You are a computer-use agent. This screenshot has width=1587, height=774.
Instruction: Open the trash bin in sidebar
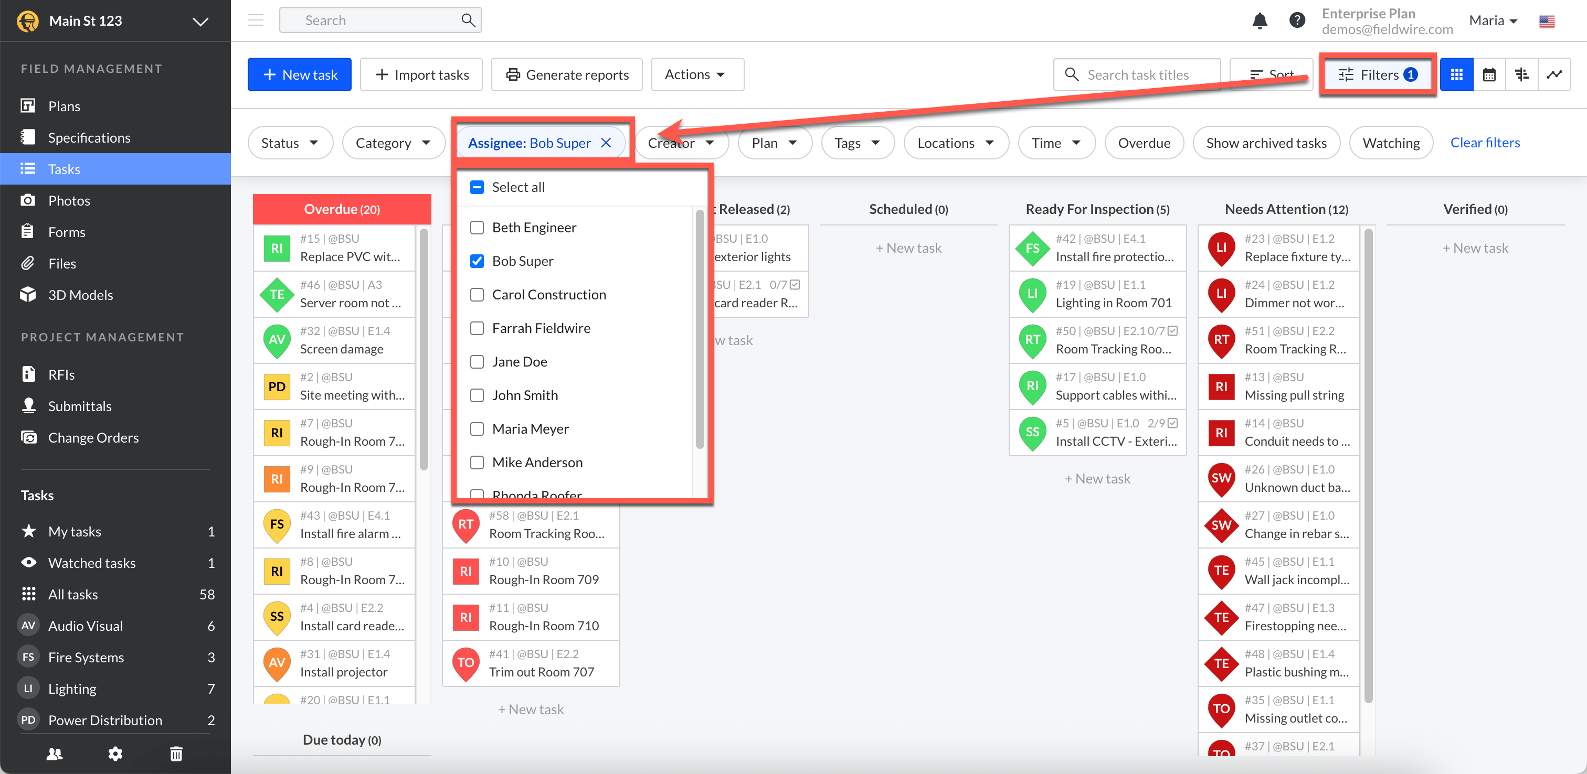point(176,753)
